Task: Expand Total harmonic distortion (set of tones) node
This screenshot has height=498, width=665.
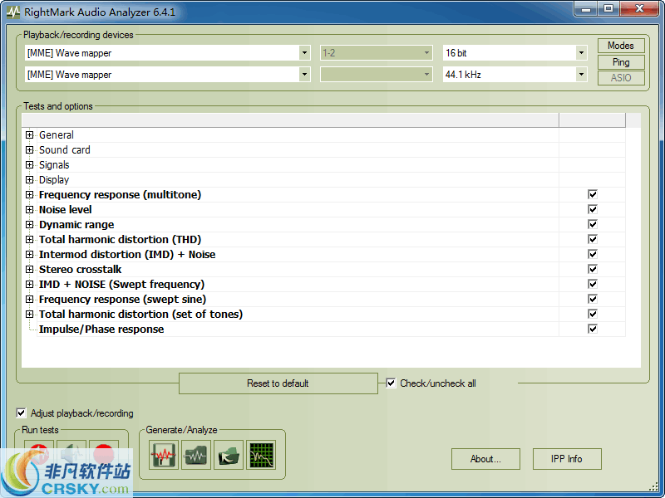Action: [x=29, y=314]
